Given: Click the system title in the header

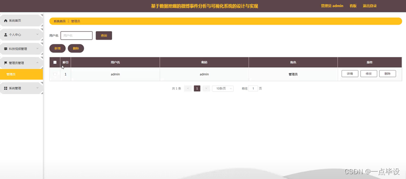Looking at the screenshot, I should pos(204,6).
